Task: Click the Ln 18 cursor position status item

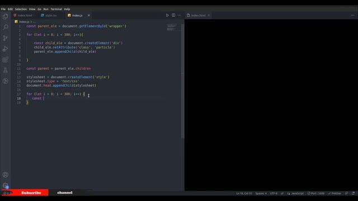Action: [x=244, y=193]
